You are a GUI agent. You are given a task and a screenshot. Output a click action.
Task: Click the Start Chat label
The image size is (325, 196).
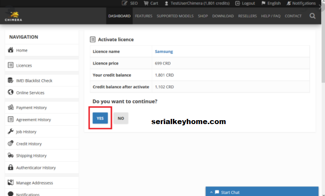click(x=230, y=192)
